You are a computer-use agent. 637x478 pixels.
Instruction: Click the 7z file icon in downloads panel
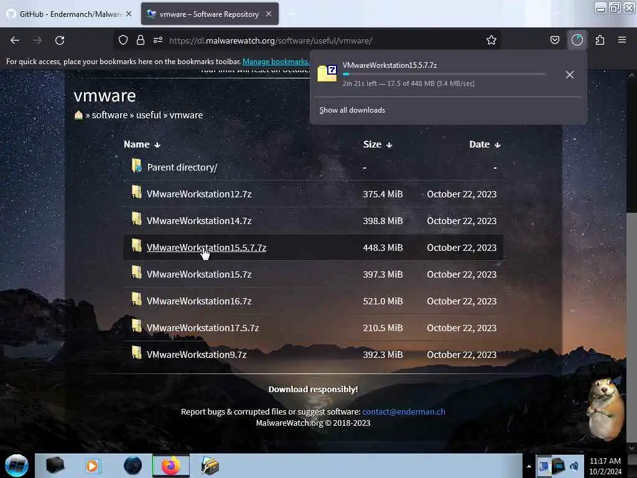327,73
